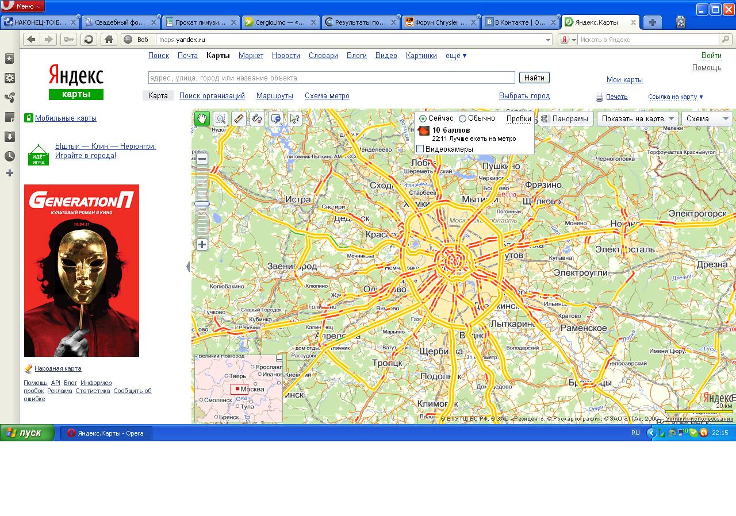Image resolution: width=736 pixels, height=516 pixels.
Task: Open the Маршруты tab
Action: 275,96
